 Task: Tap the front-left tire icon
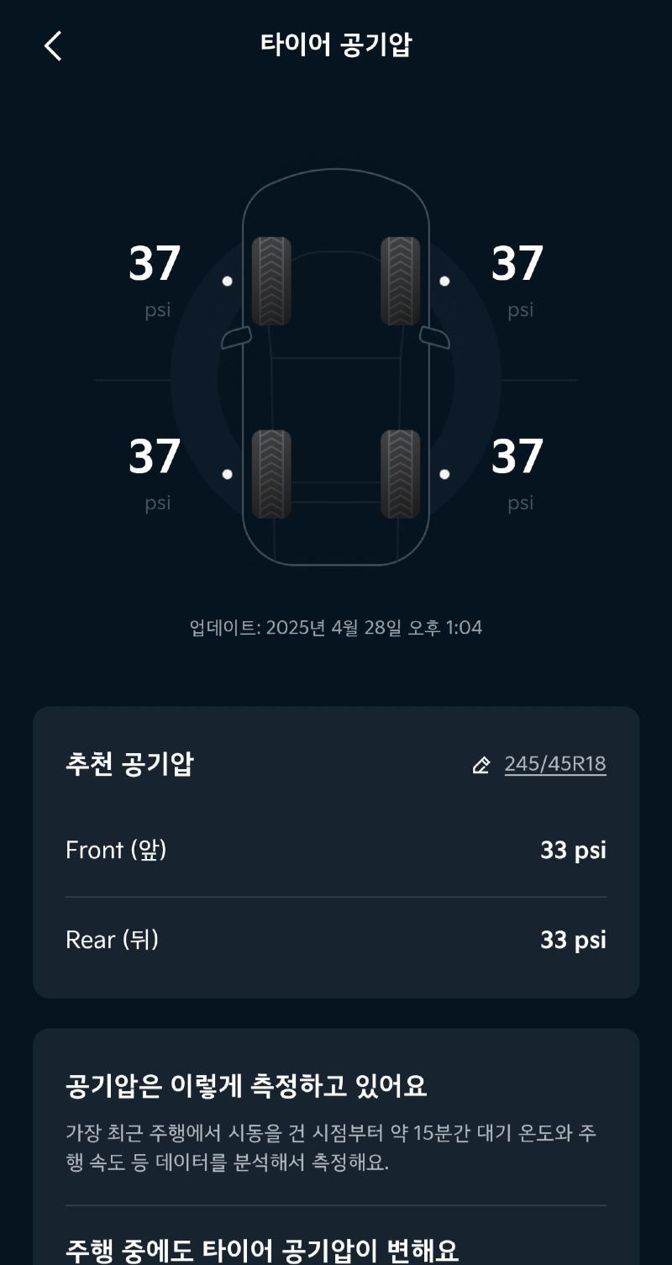tap(271, 281)
